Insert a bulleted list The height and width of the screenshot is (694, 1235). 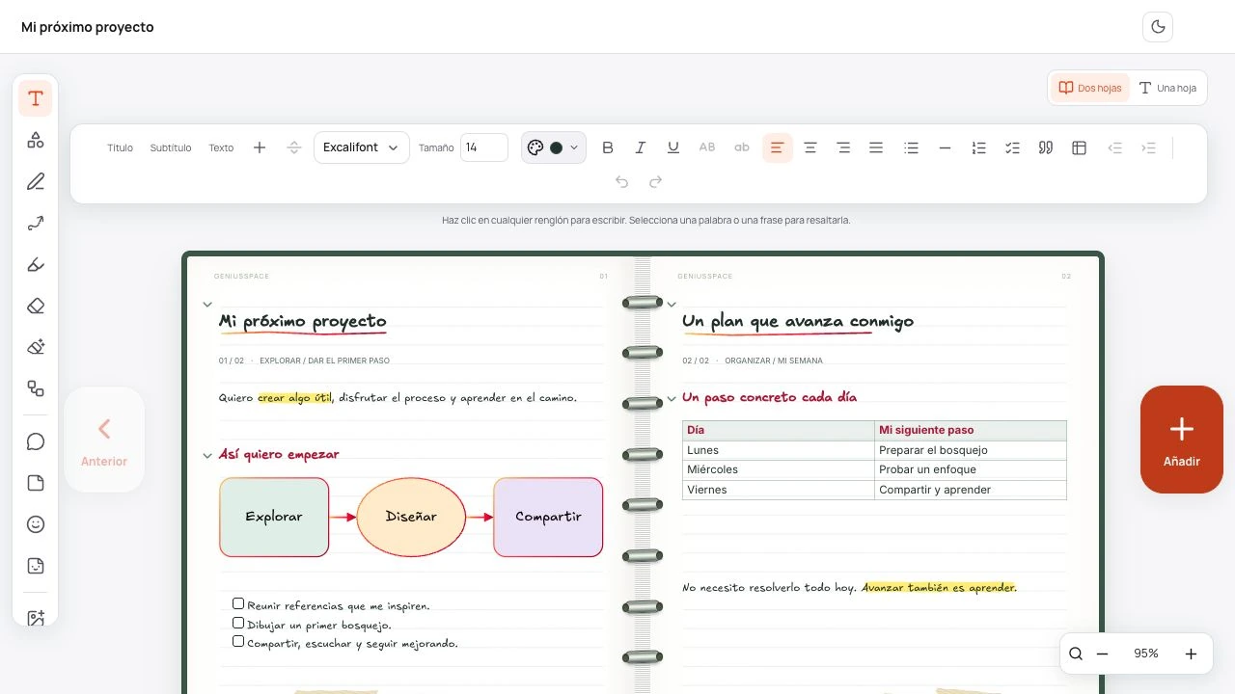(x=911, y=147)
